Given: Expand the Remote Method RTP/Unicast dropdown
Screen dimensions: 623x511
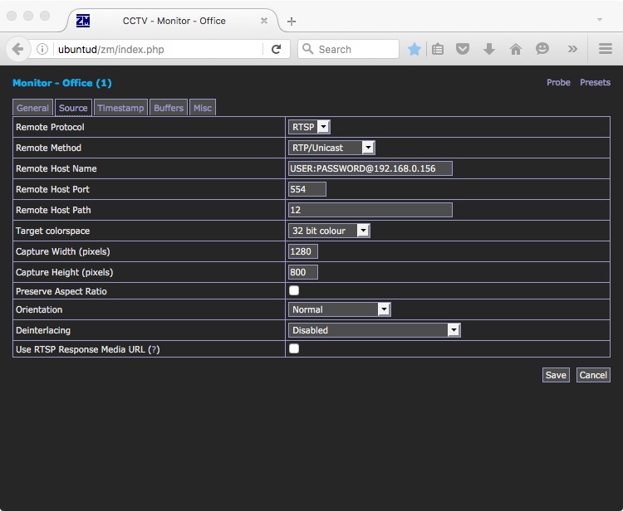Looking at the screenshot, I should pos(331,148).
